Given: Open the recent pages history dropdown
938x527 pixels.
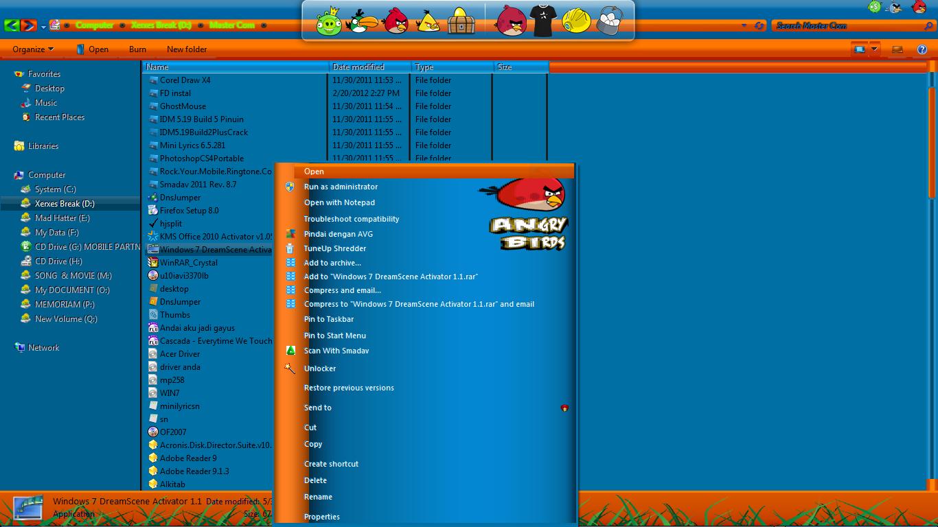Looking at the screenshot, I should click(43, 26).
